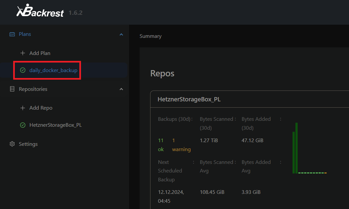Image resolution: width=349 pixels, height=209 pixels.
Task: Collapse the Repositories section using its chevron
Action: (x=121, y=89)
